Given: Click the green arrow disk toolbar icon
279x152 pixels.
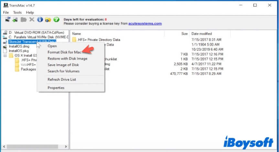Looking at the screenshot, I should click(x=15, y=20).
